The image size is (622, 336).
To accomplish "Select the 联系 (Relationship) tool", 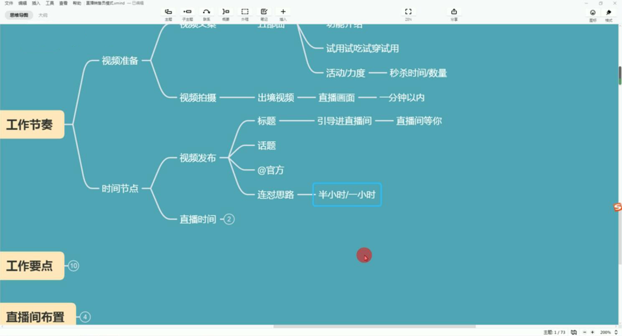I will [x=206, y=12].
